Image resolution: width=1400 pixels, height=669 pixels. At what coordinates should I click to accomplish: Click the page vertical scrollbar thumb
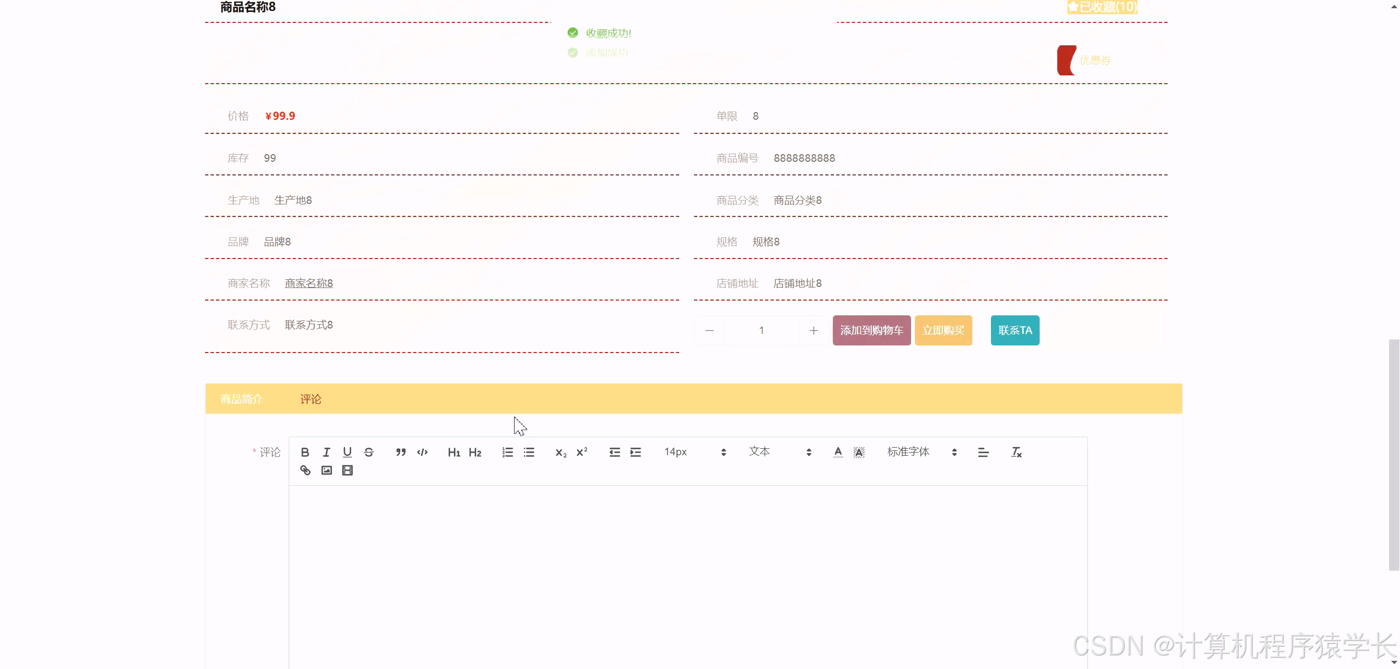pos(1394,455)
